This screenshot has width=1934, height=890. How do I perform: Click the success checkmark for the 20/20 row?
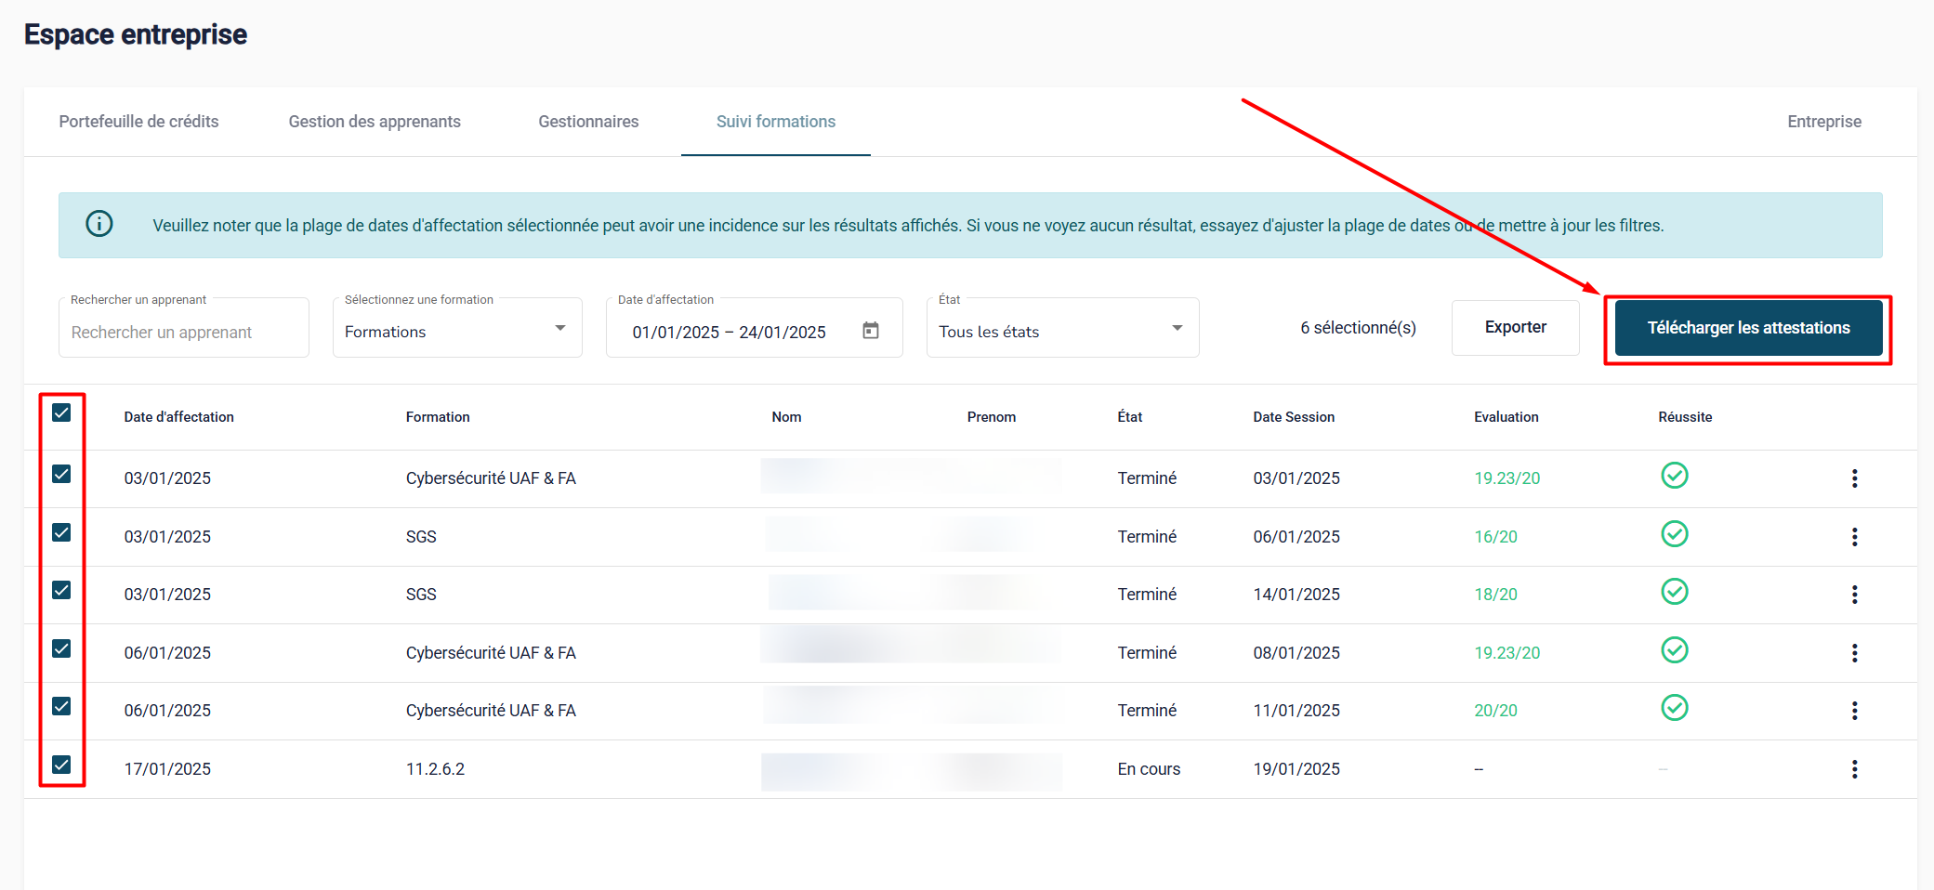click(x=1674, y=709)
